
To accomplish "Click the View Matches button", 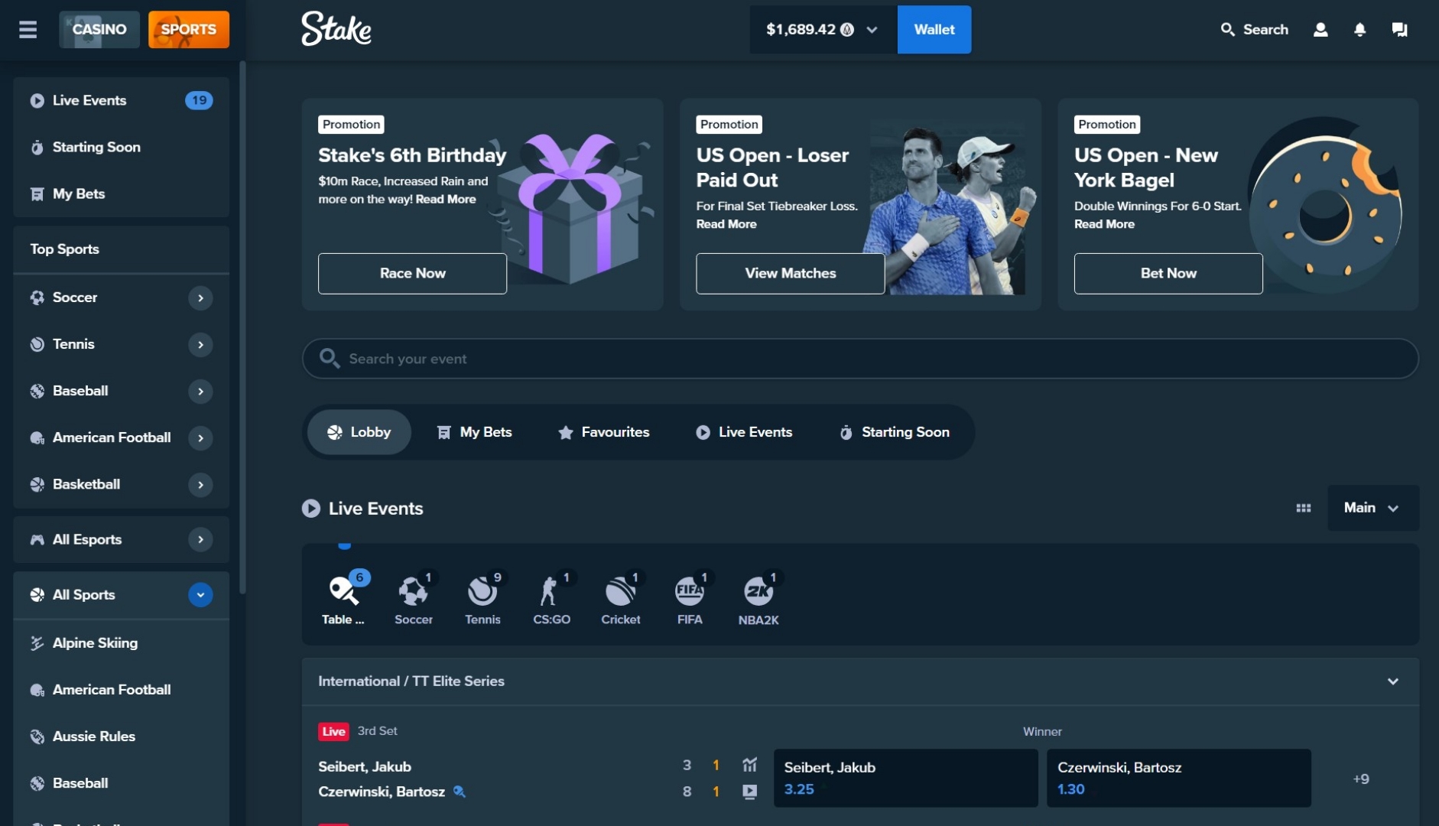I will (791, 274).
